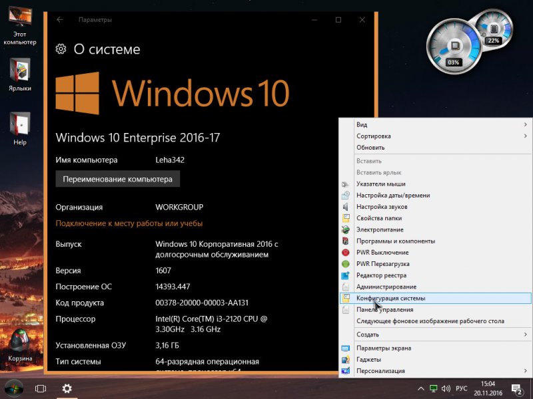Open the network icon in the system tray
Image resolution: width=533 pixels, height=399 pixels.
click(433, 388)
